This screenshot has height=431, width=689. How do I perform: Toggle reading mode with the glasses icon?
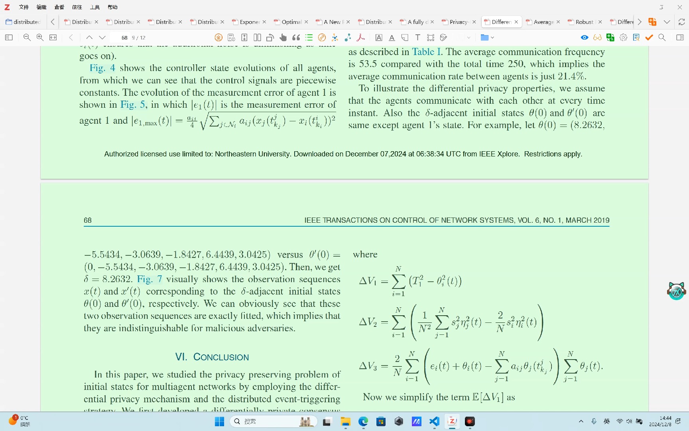pos(597,37)
